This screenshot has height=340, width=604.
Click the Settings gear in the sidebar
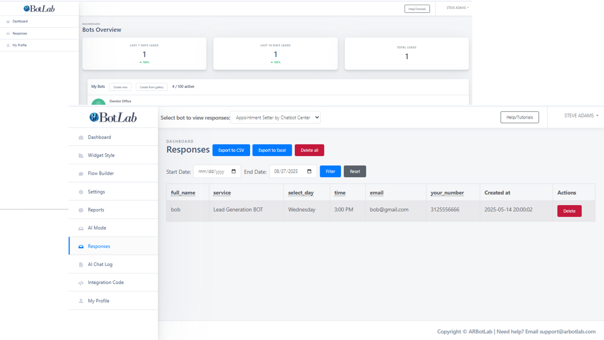coord(81,191)
